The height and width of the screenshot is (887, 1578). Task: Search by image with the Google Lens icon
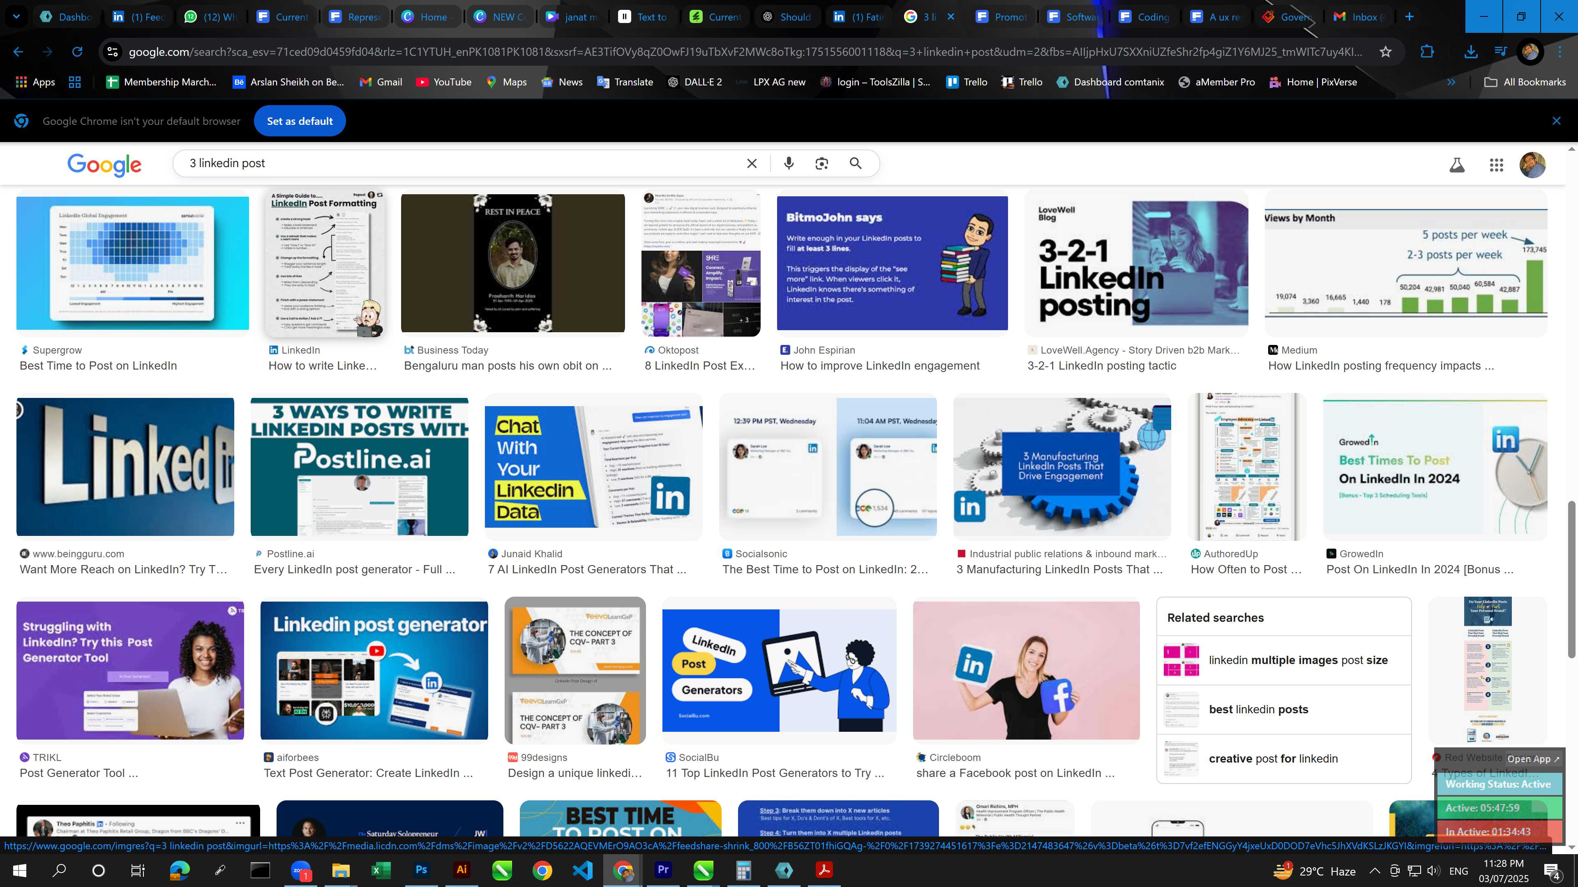821,163
